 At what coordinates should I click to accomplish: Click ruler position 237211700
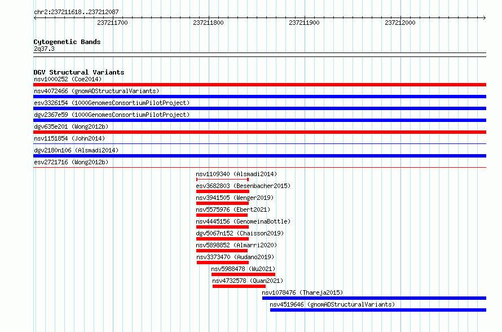112,23
